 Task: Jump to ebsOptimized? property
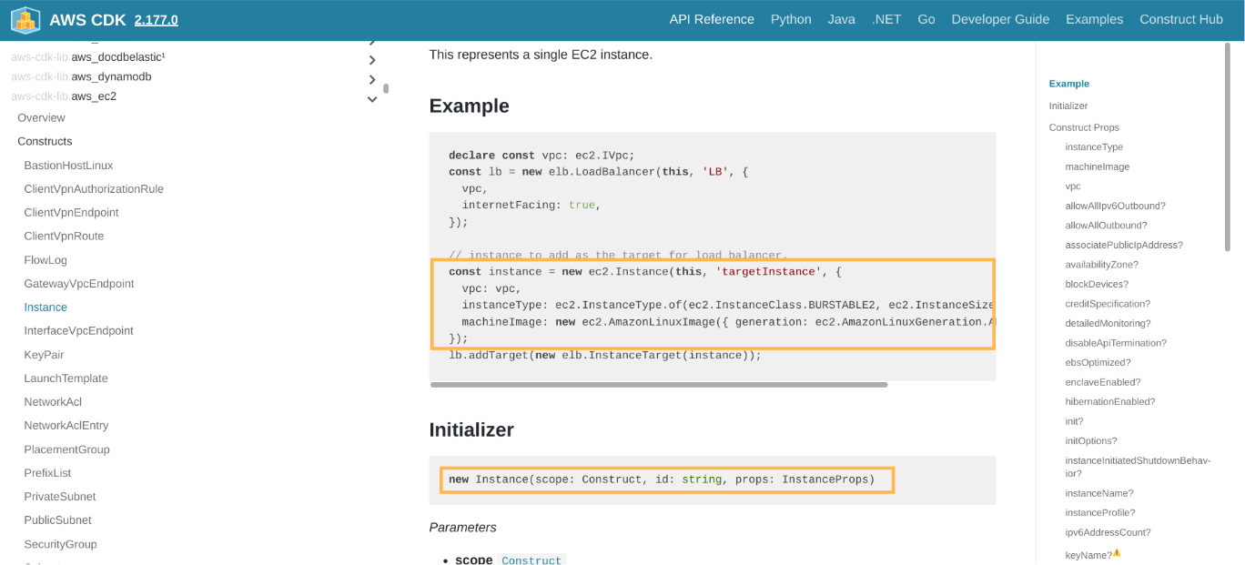1098,362
